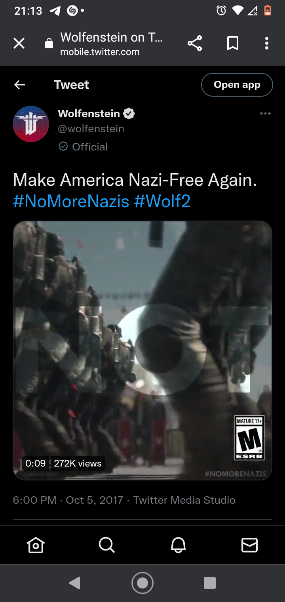Open the tweet's more options ellipsis
Viewport: 285px width, 602px height.
265,114
